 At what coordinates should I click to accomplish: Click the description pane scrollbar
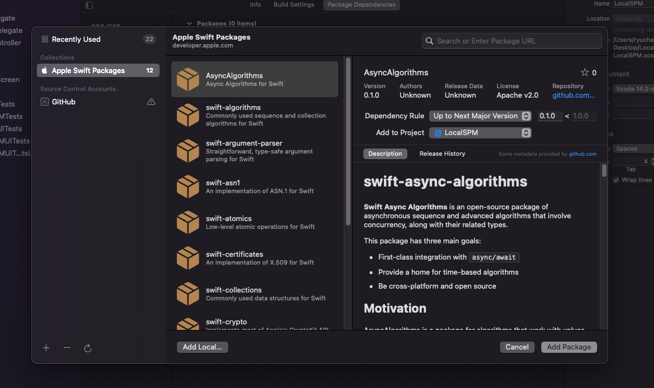[604, 170]
